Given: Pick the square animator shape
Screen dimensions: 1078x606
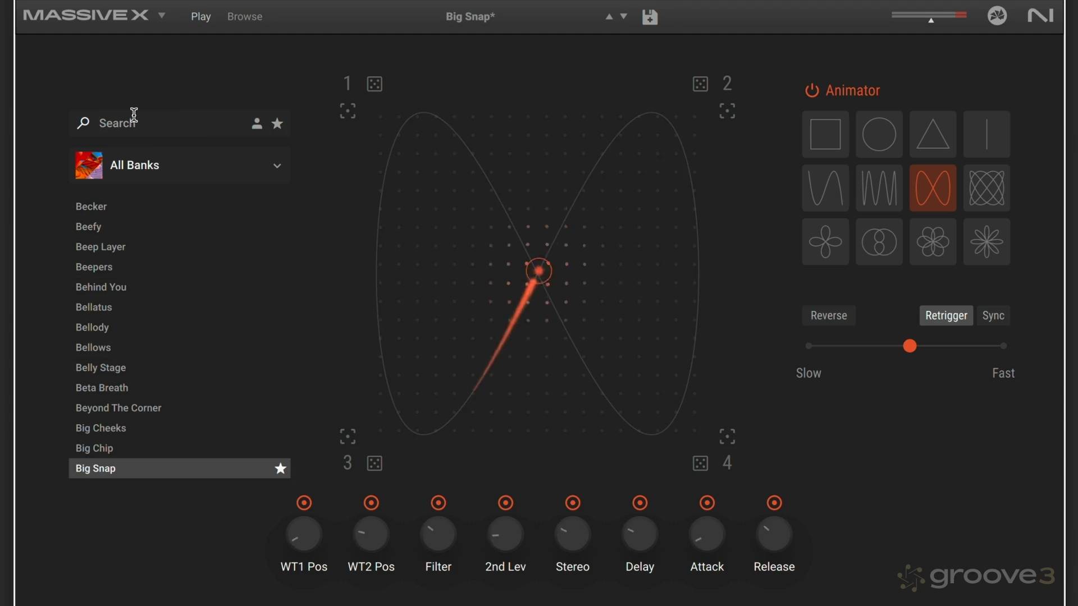Looking at the screenshot, I should click(825, 134).
